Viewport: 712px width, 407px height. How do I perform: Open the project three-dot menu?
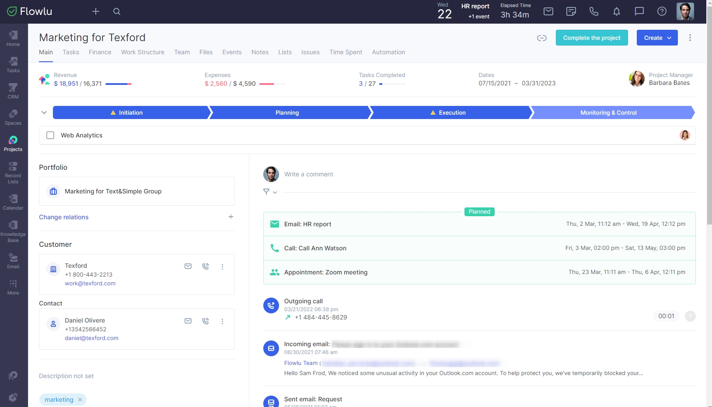[x=690, y=38]
